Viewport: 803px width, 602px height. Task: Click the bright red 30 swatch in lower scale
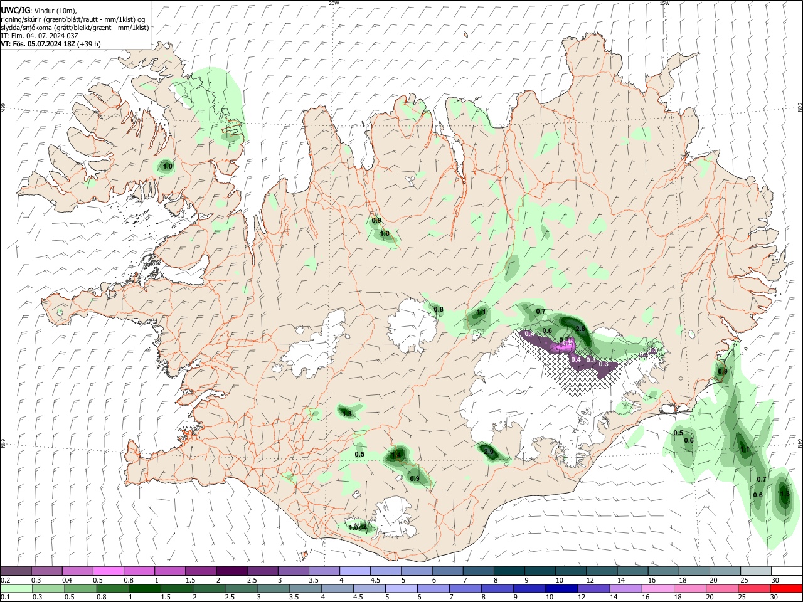point(785,588)
